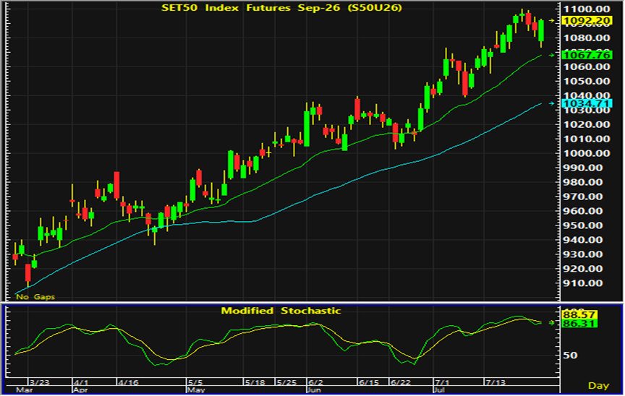Click the stochastic 86.31 value label

pyautogui.click(x=579, y=323)
